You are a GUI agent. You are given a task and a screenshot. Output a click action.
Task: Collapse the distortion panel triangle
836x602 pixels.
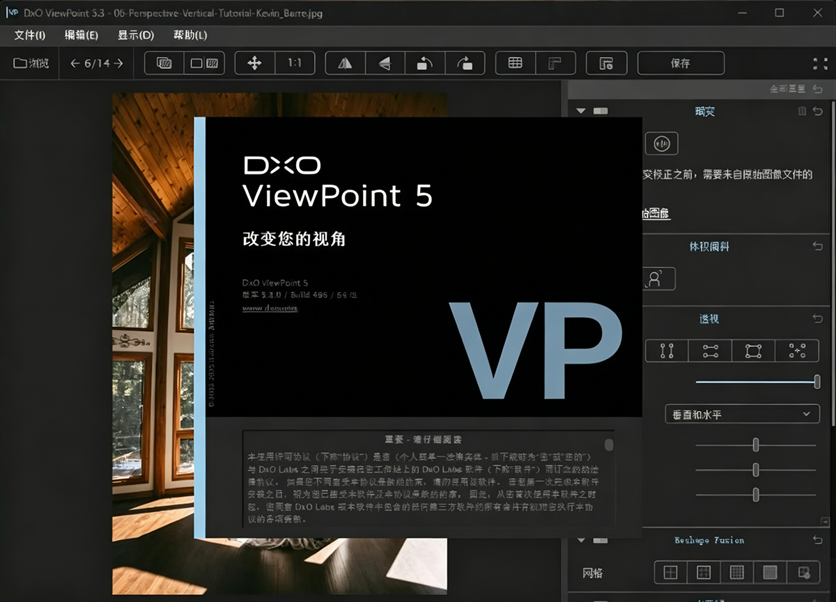tap(581, 111)
